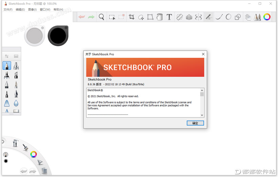Open the 帮助(H) menu
The width and height of the screenshot is (278, 177).
click(58, 9)
